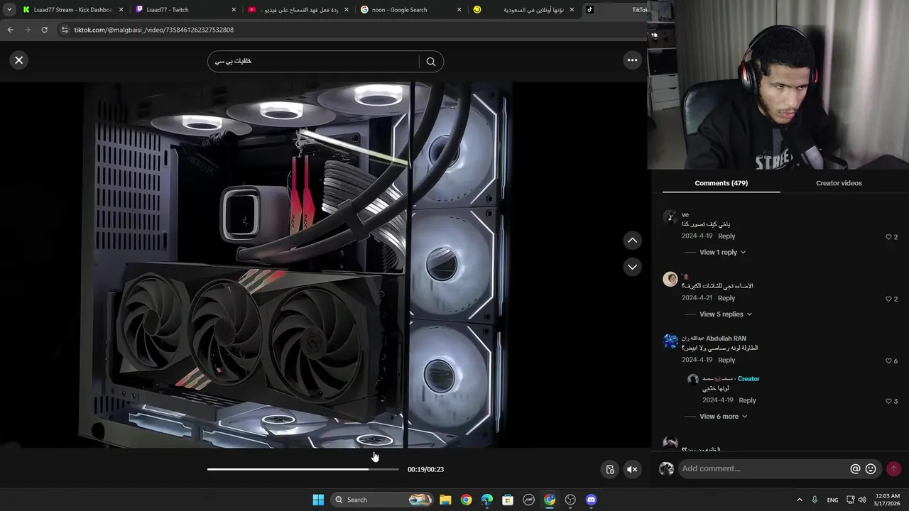Open File Explorer from the taskbar

click(x=445, y=500)
